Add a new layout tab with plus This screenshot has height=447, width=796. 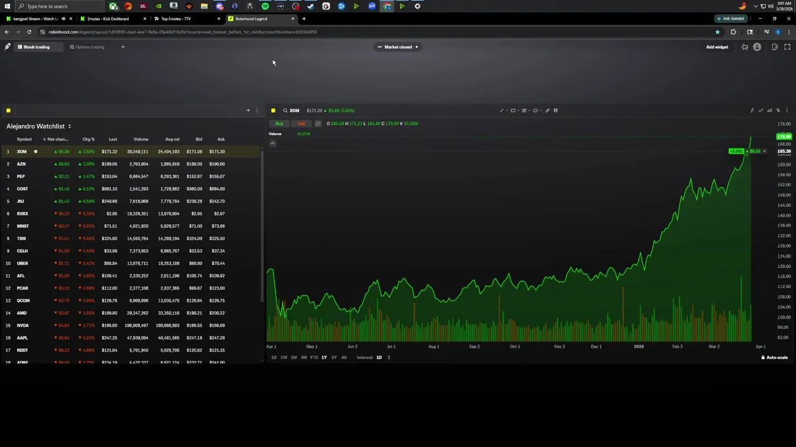[x=123, y=47]
